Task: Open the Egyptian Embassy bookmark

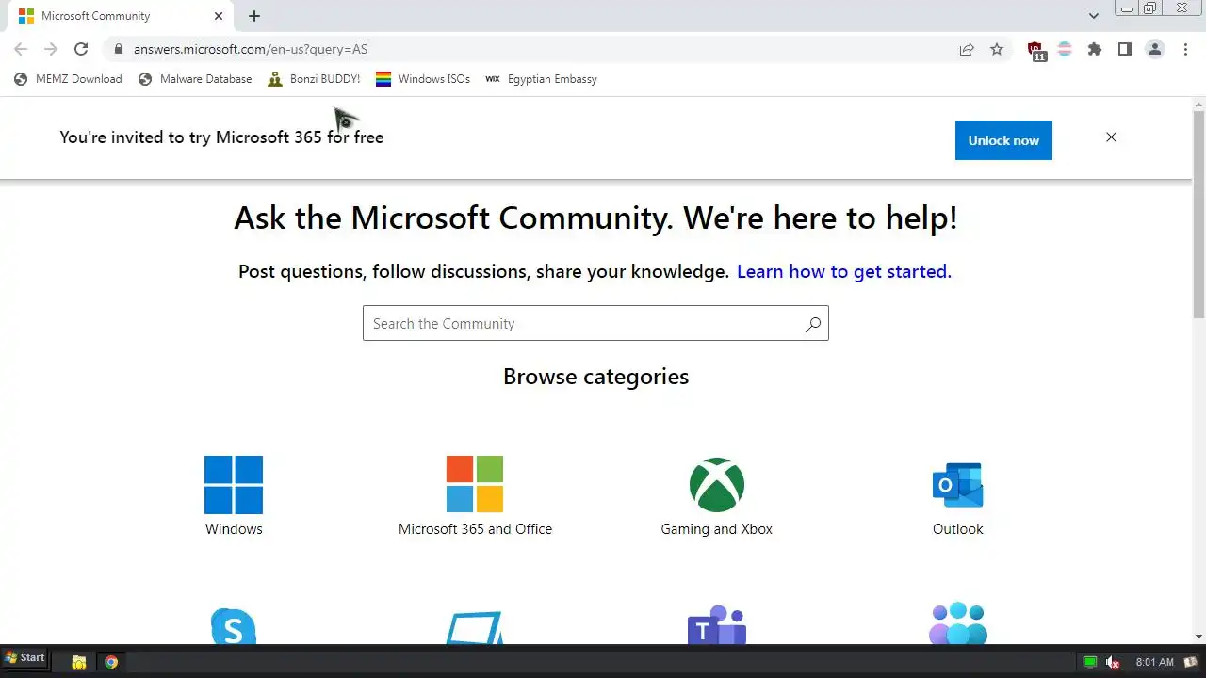Action: tap(541, 79)
